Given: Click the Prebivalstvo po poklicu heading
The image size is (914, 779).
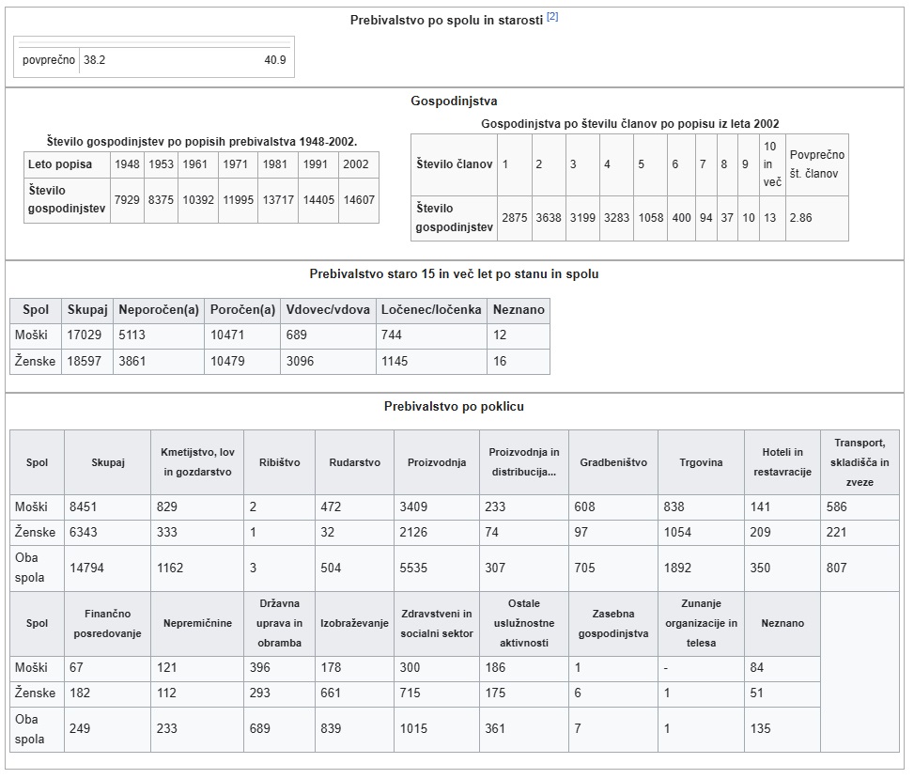Looking at the screenshot, I should tap(454, 407).
